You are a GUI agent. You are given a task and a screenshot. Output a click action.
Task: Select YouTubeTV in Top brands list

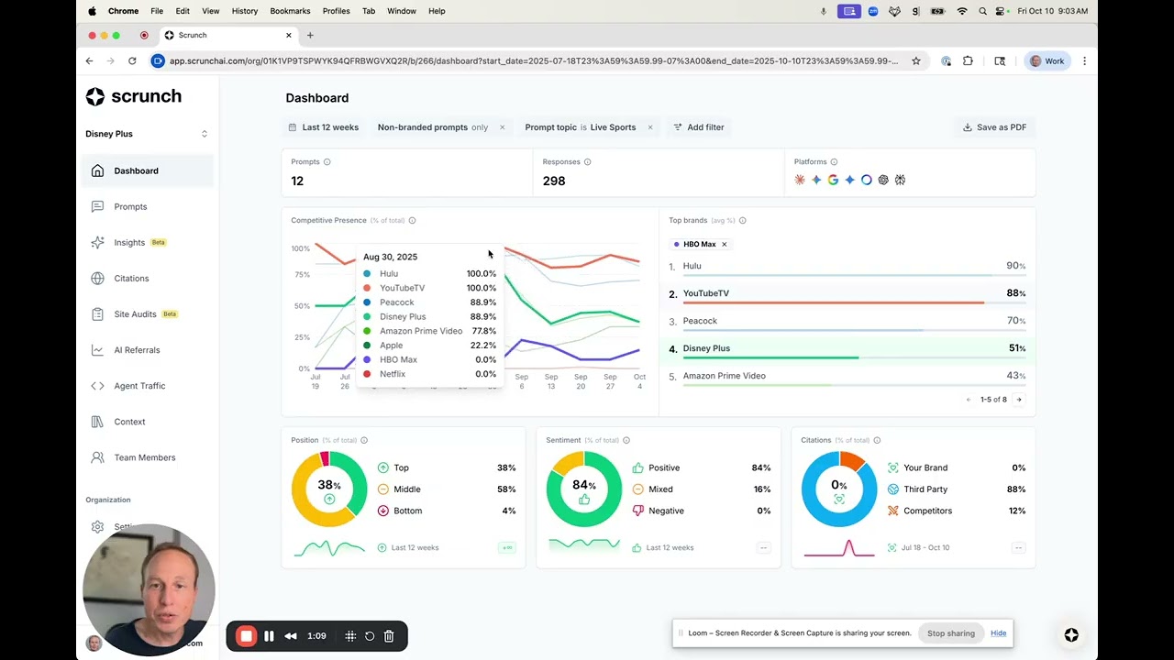click(x=847, y=294)
